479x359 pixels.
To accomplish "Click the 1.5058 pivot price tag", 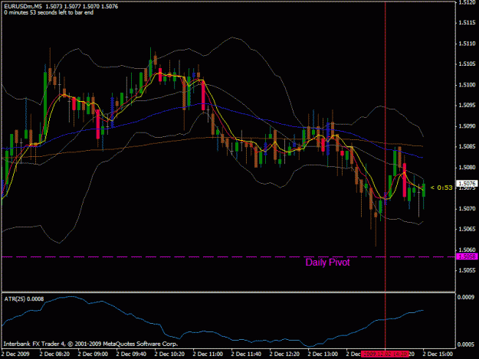I will click(x=467, y=256).
